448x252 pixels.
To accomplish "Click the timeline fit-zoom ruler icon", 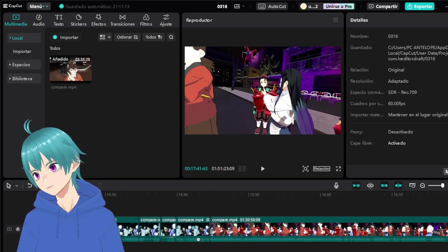I will point(412,185).
